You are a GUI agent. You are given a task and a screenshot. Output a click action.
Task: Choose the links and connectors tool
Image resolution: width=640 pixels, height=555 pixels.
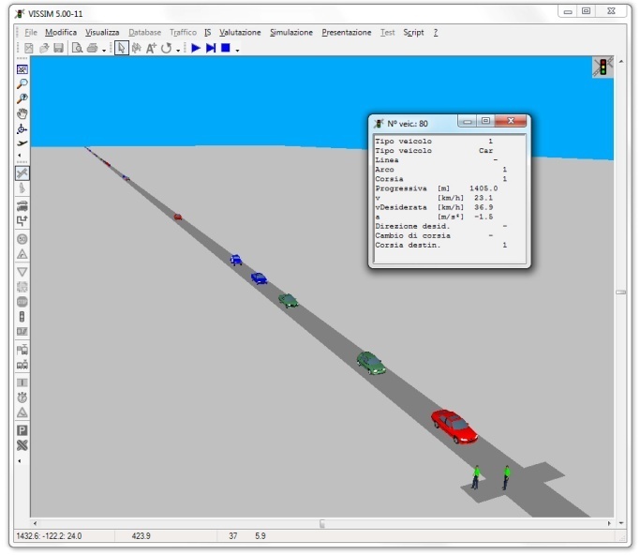click(x=22, y=173)
